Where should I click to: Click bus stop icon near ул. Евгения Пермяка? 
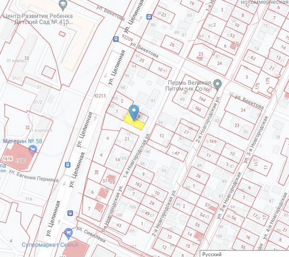point(68,165)
